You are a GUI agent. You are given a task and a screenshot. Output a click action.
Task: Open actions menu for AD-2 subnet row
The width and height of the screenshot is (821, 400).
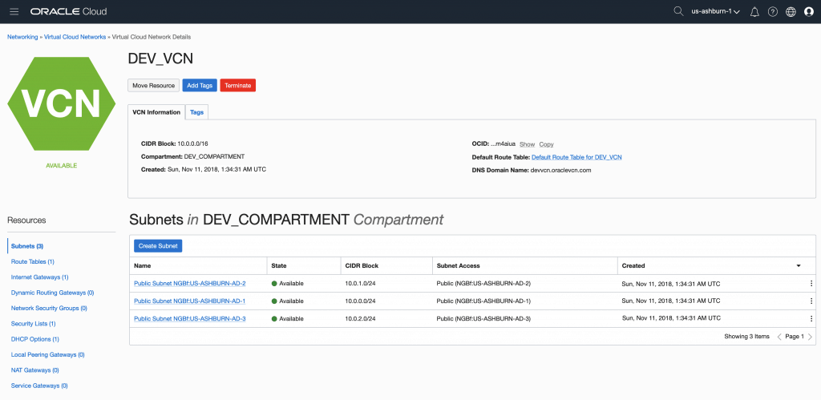811,284
